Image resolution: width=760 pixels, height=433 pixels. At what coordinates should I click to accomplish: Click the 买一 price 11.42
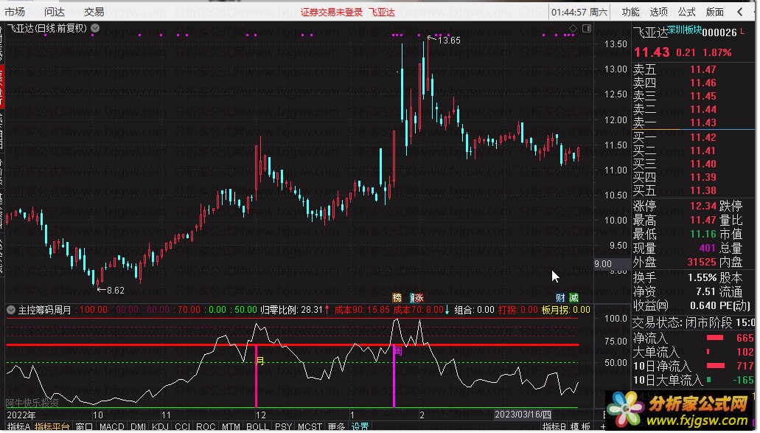pyautogui.click(x=703, y=137)
